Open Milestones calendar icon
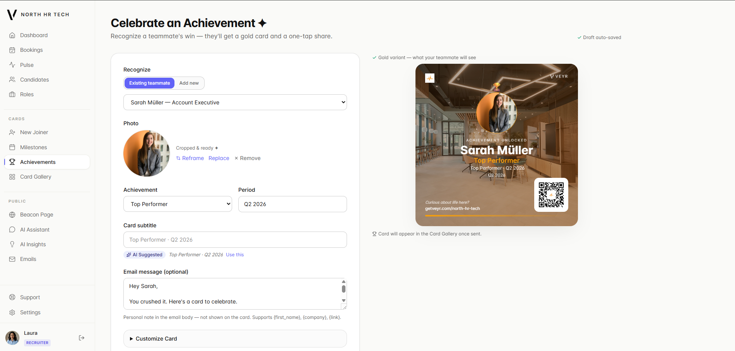 coord(12,147)
